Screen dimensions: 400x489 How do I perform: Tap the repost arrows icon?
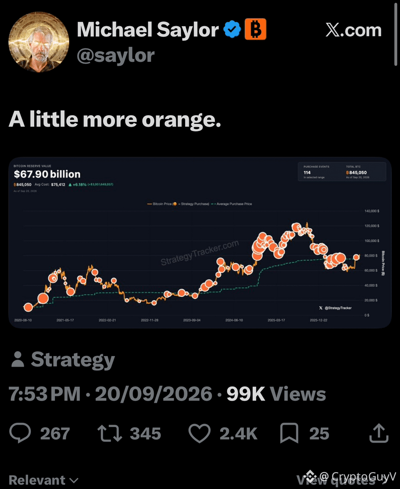(x=110, y=433)
